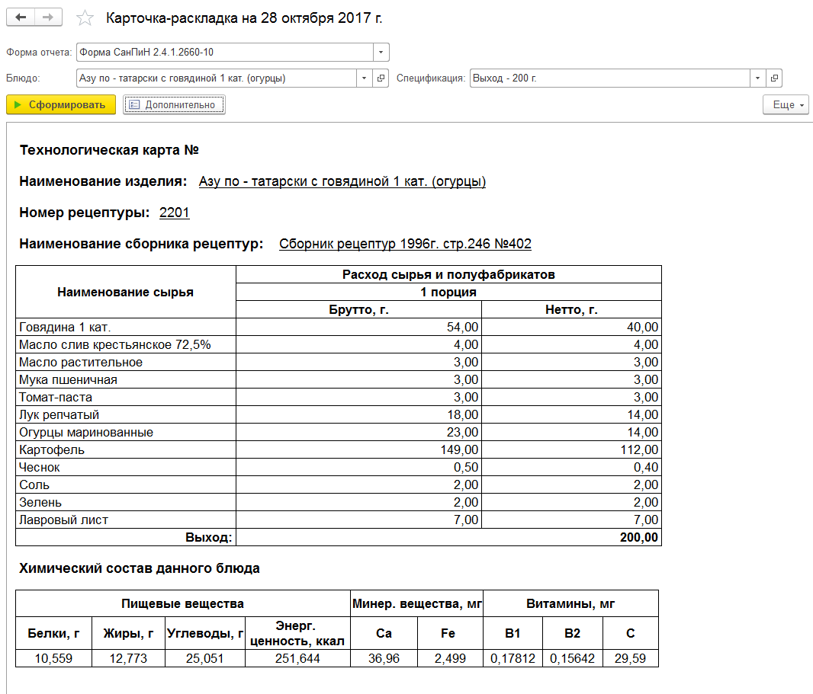Select the Картофель row cell

126,449
